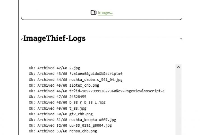Click the ImageThief-Logs heading

pos(54,38)
